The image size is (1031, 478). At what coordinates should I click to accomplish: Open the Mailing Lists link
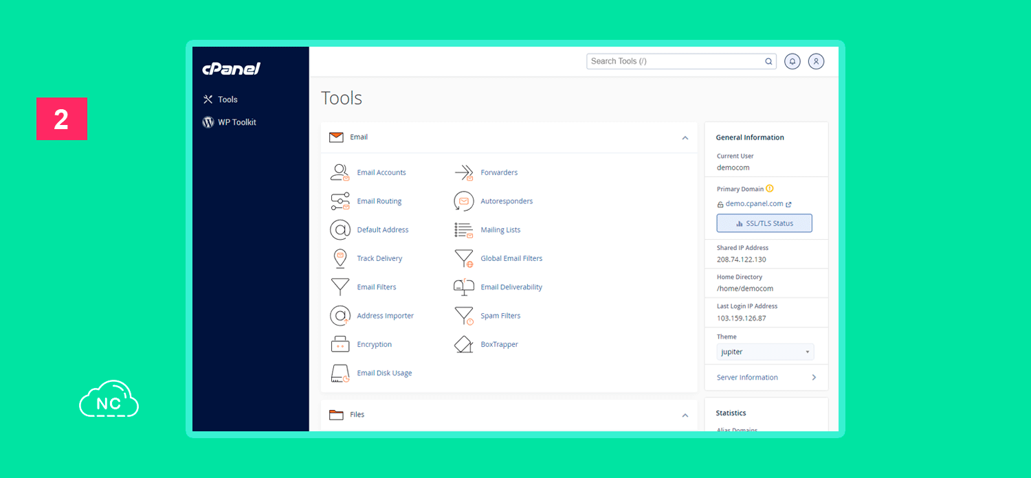click(x=500, y=230)
